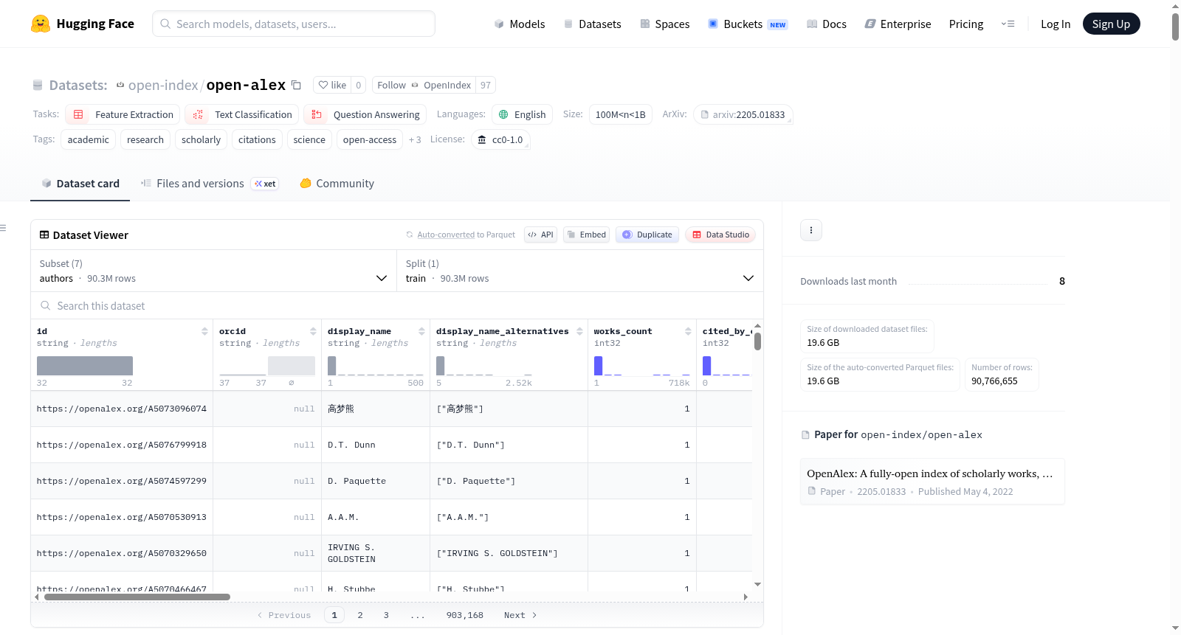Open the Datasets menu
This screenshot has height=635, width=1181.
pos(592,24)
